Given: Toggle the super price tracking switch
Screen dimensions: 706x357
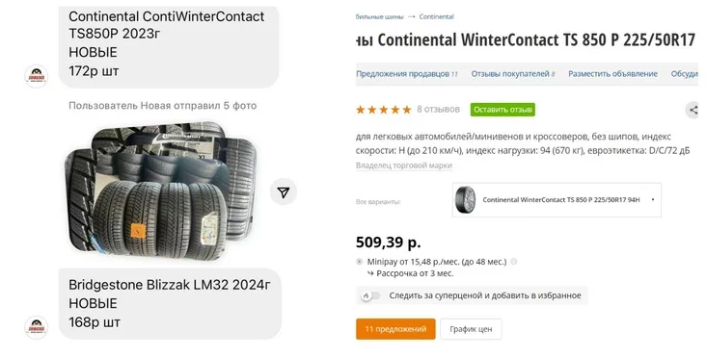Looking at the screenshot, I should pos(369,295).
